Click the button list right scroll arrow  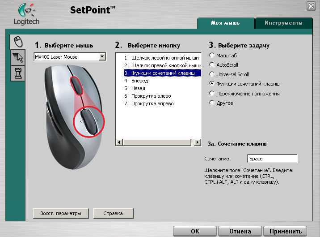197,142
